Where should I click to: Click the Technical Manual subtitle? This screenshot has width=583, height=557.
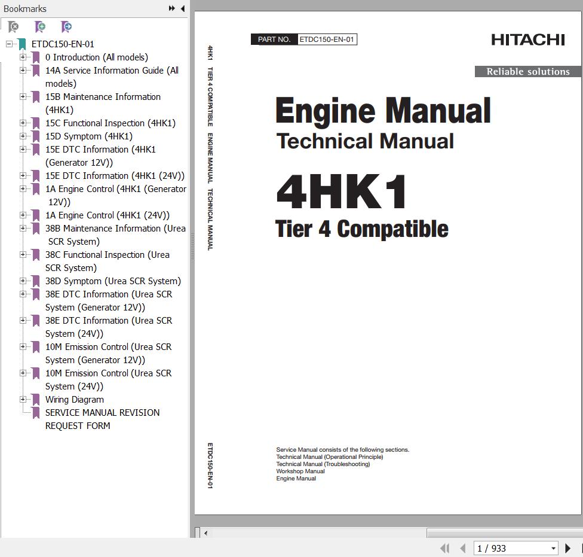(x=365, y=141)
